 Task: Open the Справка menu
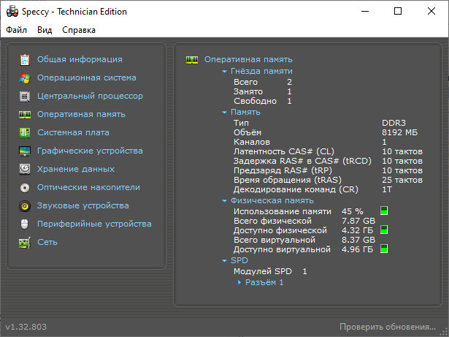tap(78, 30)
